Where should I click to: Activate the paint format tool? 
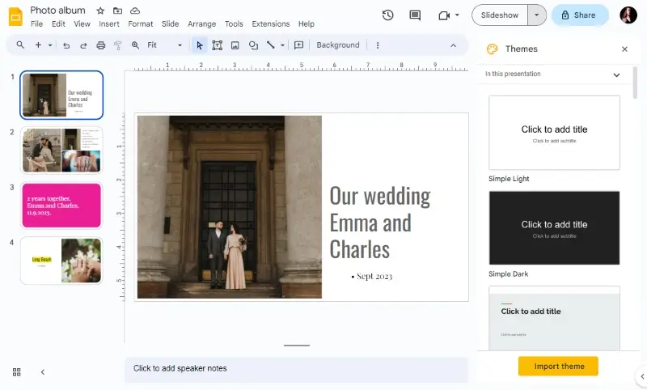point(118,45)
